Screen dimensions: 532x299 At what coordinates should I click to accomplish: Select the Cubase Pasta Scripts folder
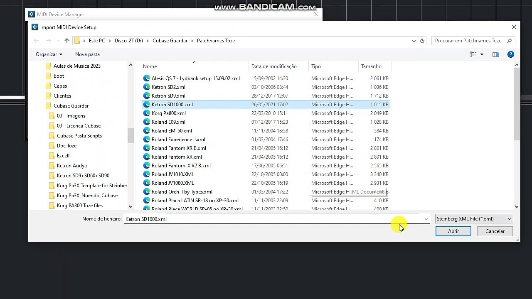click(x=79, y=136)
